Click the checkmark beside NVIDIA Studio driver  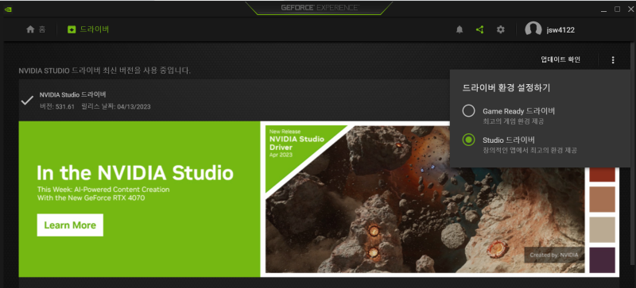pyautogui.click(x=27, y=101)
